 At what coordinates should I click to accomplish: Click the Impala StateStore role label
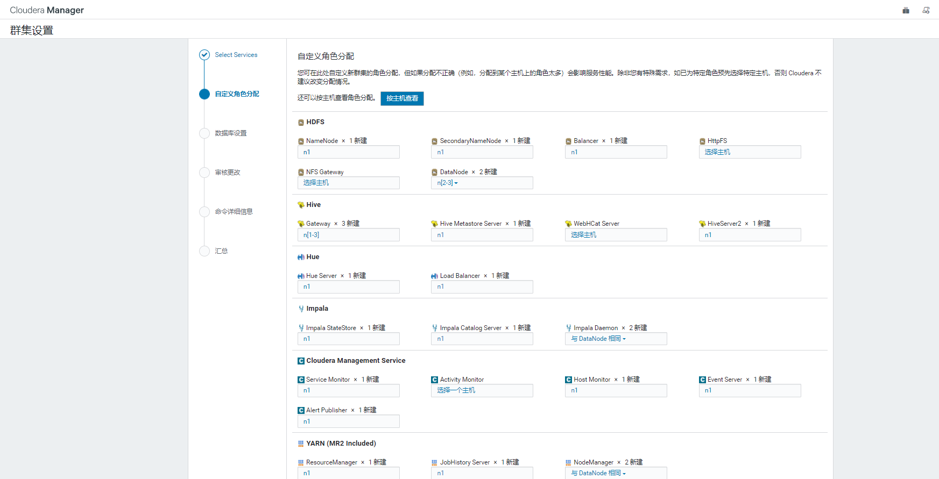[331, 328]
